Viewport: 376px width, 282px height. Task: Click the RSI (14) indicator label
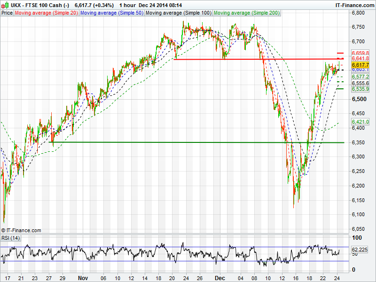click(x=10, y=238)
